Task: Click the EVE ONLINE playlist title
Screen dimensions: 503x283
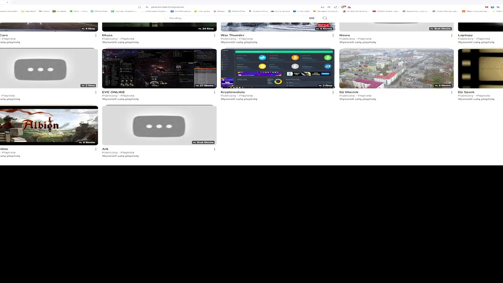Action: pyautogui.click(x=114, y=92)
